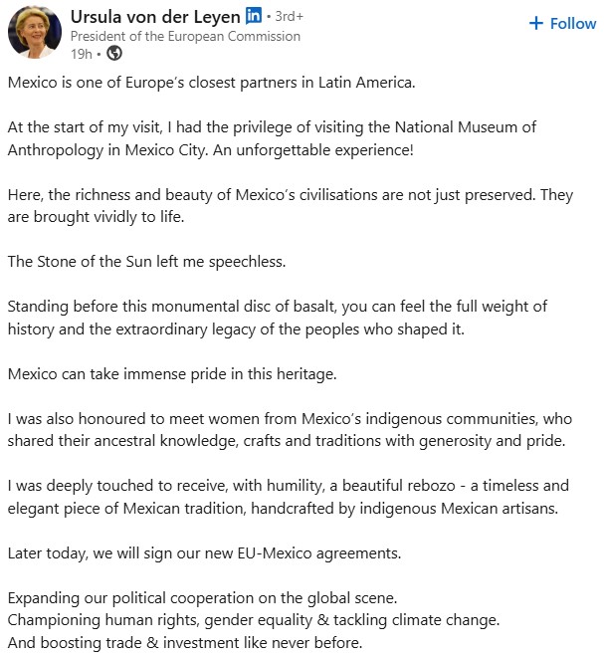Click the 19h post timestamp
604x657 pixels.
click(81, 54)
